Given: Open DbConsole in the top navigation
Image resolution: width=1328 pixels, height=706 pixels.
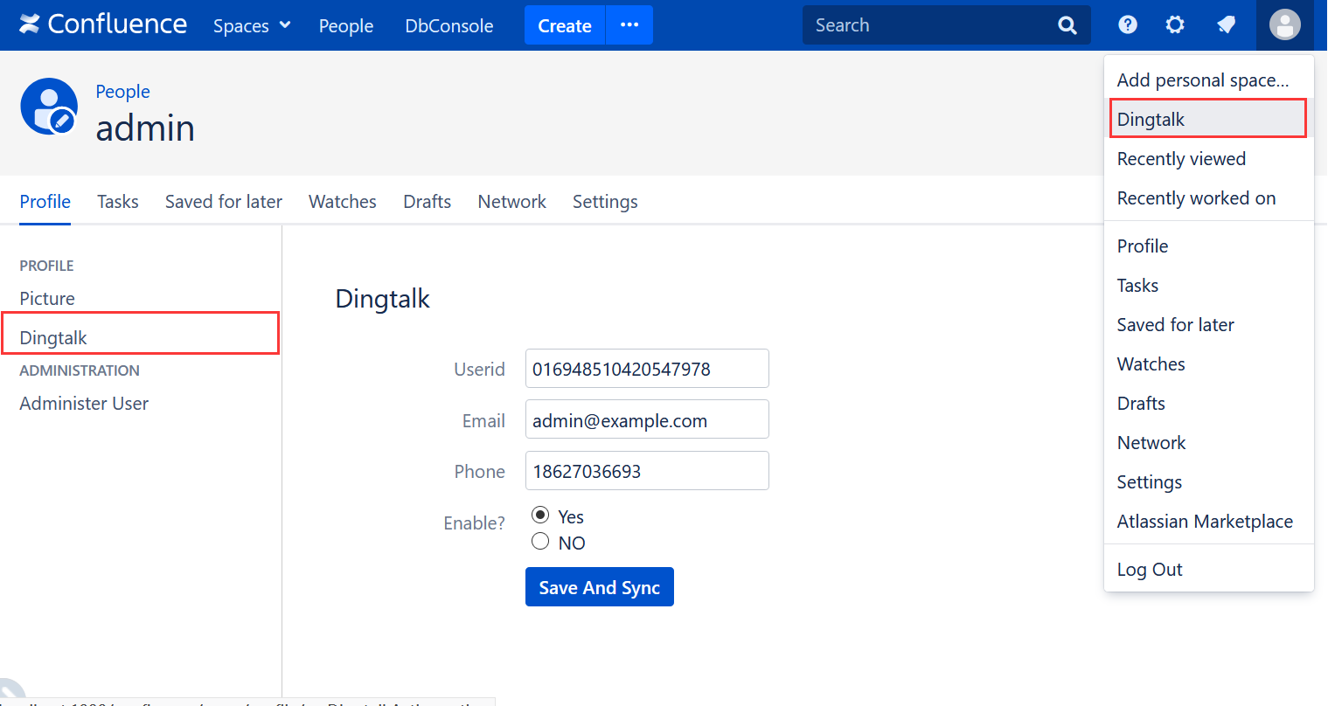Looking at the screenshot, I should [449, 26].
